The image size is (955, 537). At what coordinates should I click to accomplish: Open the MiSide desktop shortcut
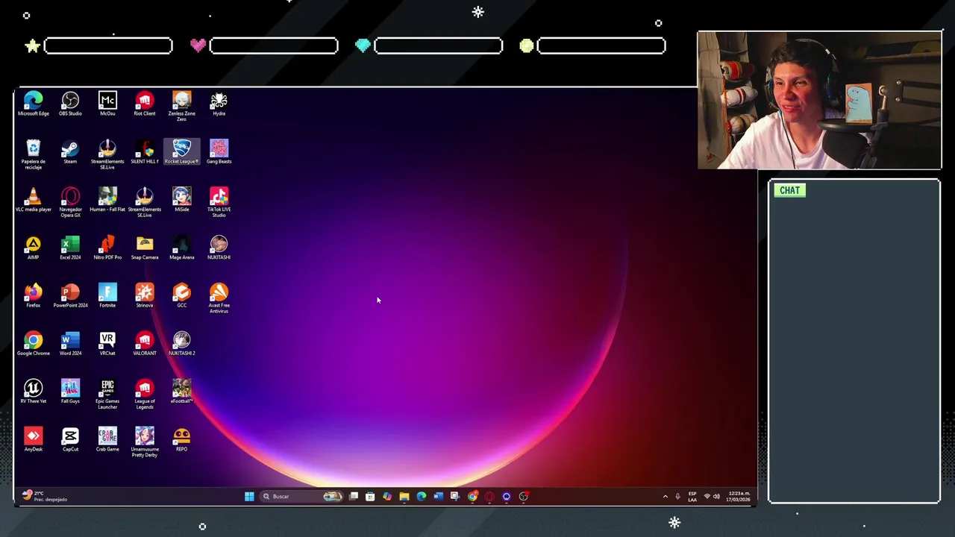coord(181,199)
